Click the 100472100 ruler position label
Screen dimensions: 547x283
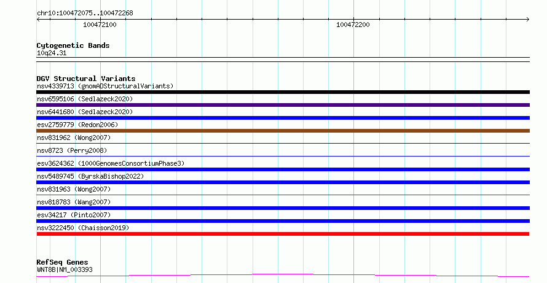point(100,25)
